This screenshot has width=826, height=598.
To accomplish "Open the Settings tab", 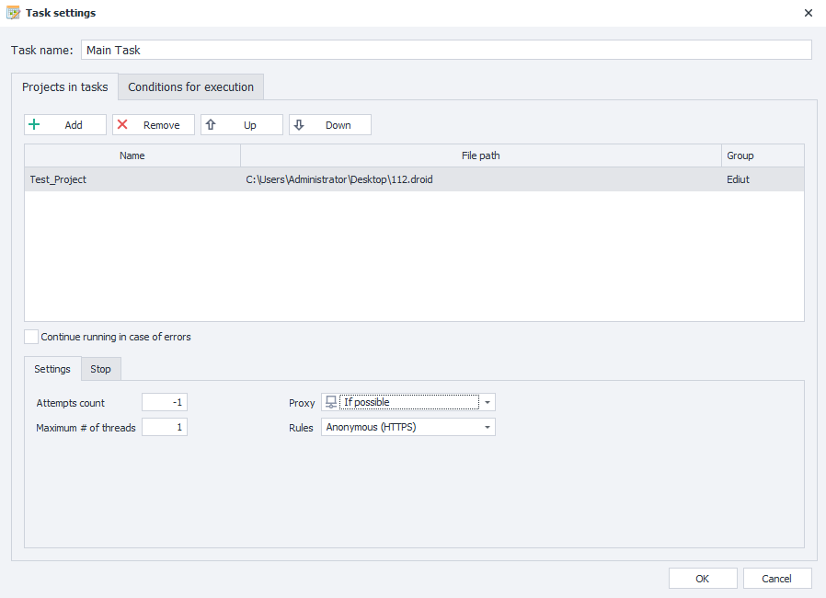I will pos(52,368).
